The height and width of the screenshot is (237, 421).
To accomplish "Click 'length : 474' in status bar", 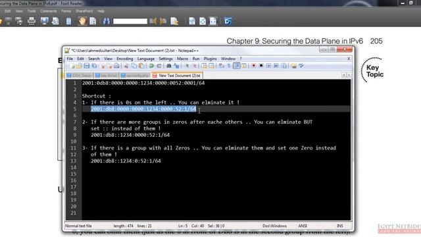I will click(123, 226).
